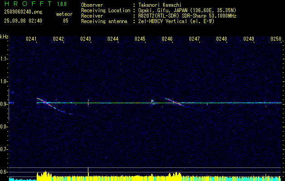This screenshot has width=285, height=181.
Task: Click the gray vertical range bar near 0.9
Action: point(9,105)
